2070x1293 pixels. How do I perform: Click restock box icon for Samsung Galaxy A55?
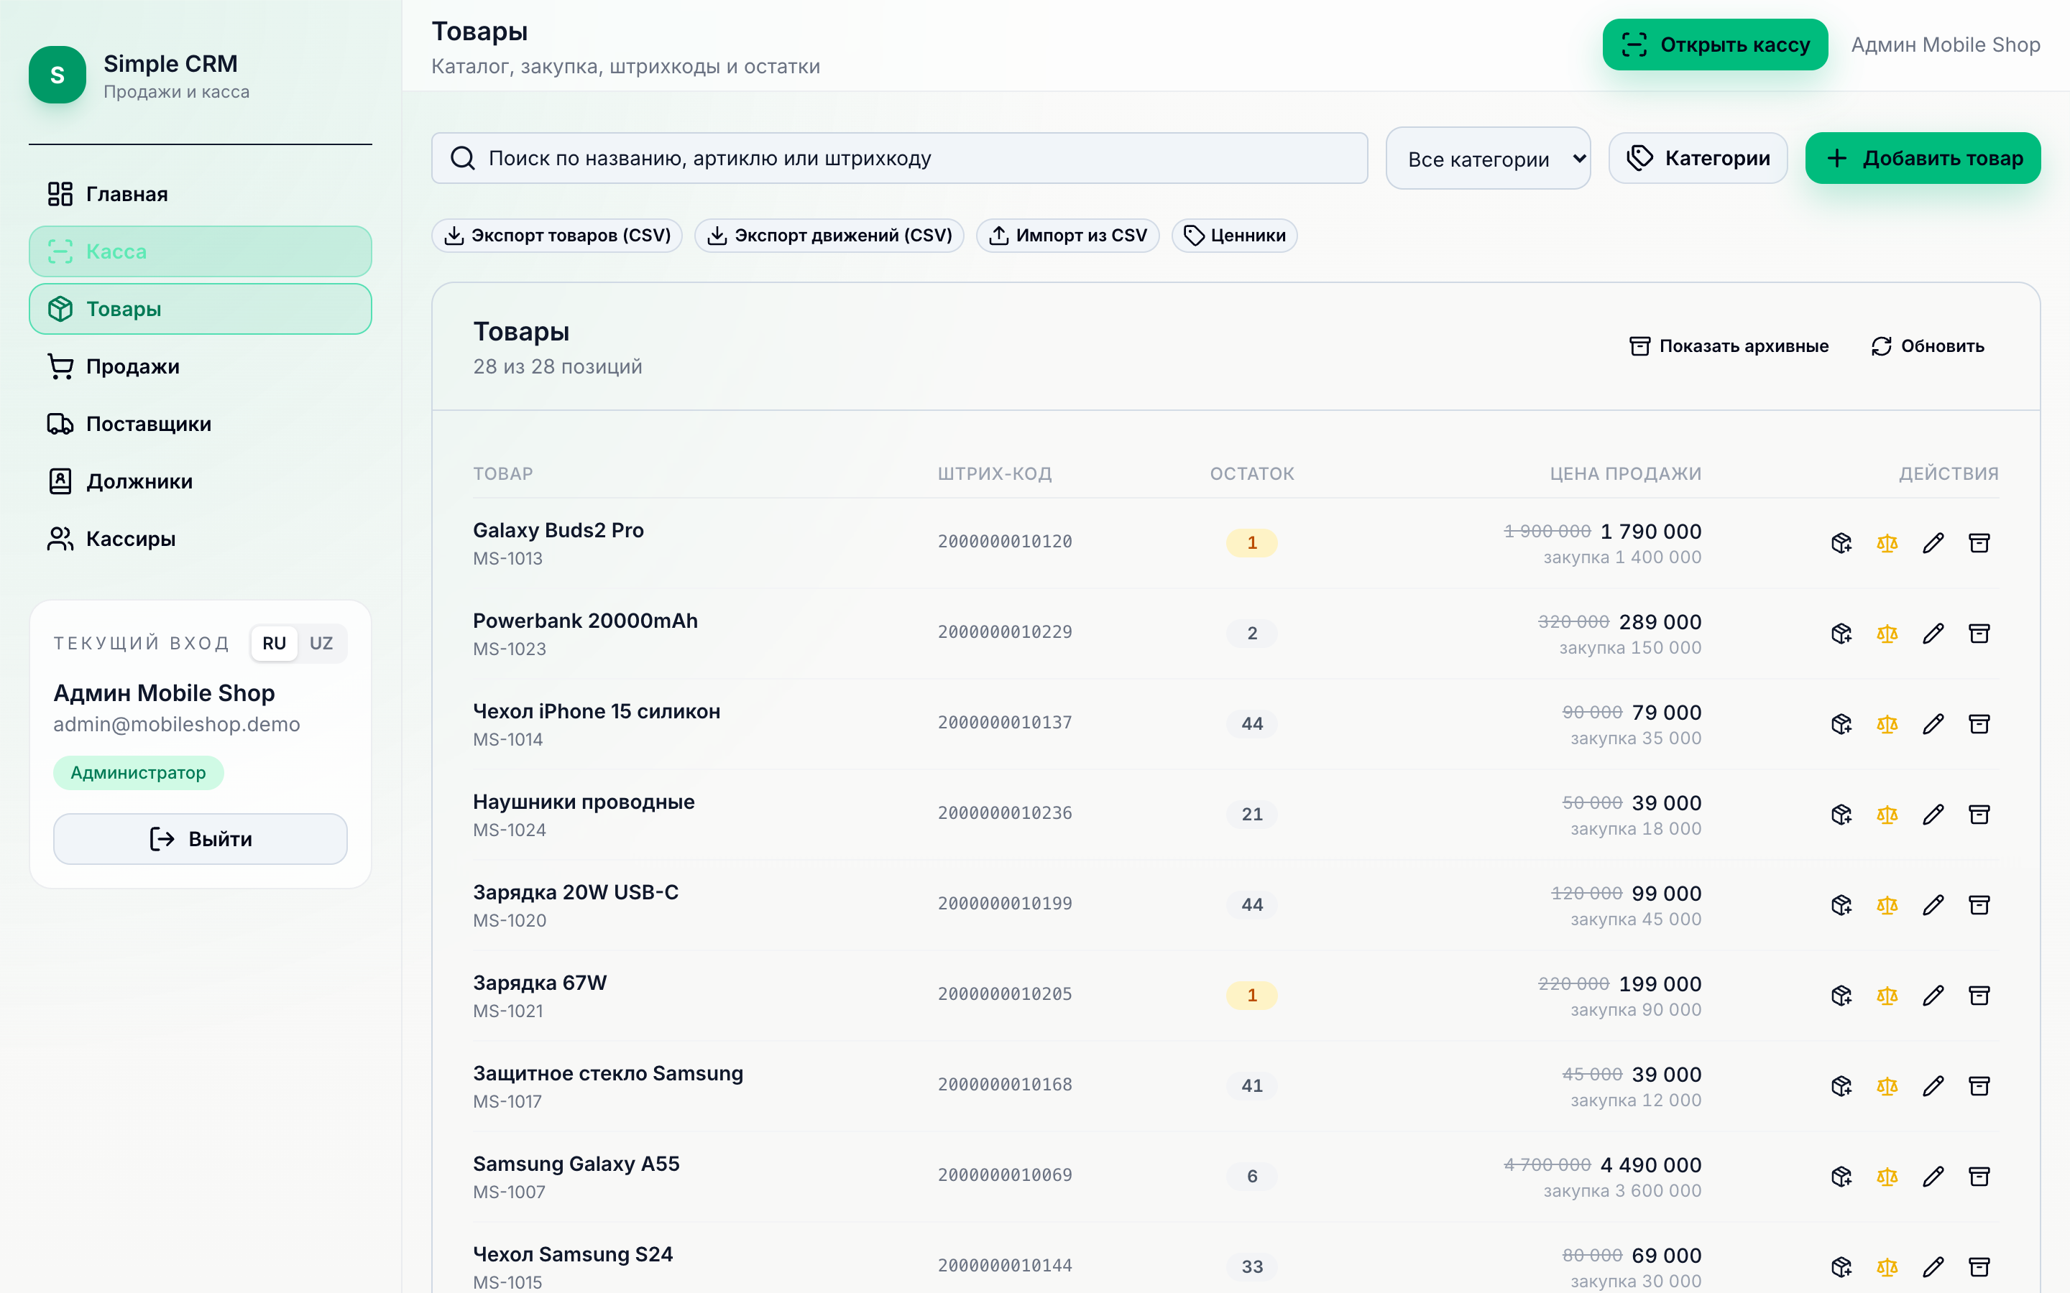coord(1841,1177)
